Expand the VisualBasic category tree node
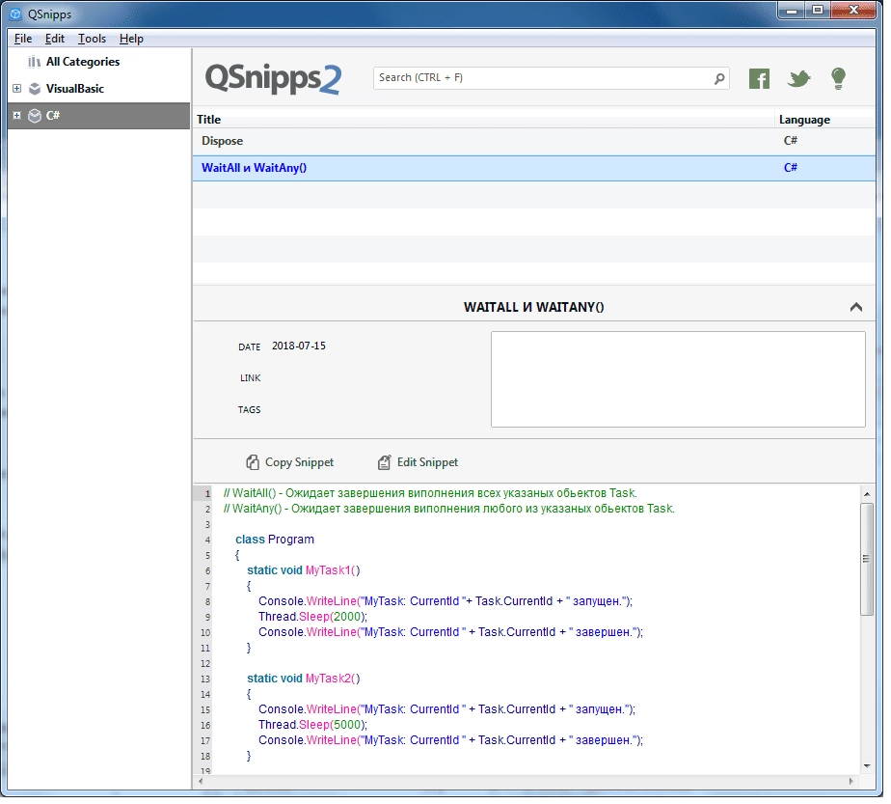Image resolution: width=891 pixels, height=804 pixels. (x=17, y=89)
